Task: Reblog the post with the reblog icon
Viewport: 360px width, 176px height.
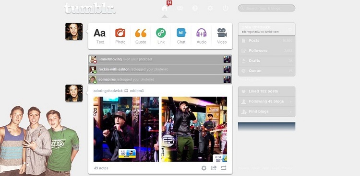Action: (x=224, y=168)
